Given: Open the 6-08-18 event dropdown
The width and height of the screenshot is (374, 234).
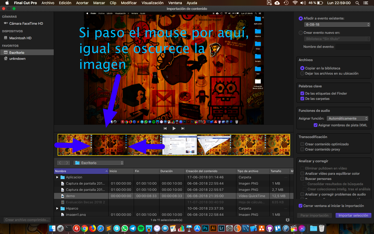Looking at the screenshot, I should pos(337,24).
